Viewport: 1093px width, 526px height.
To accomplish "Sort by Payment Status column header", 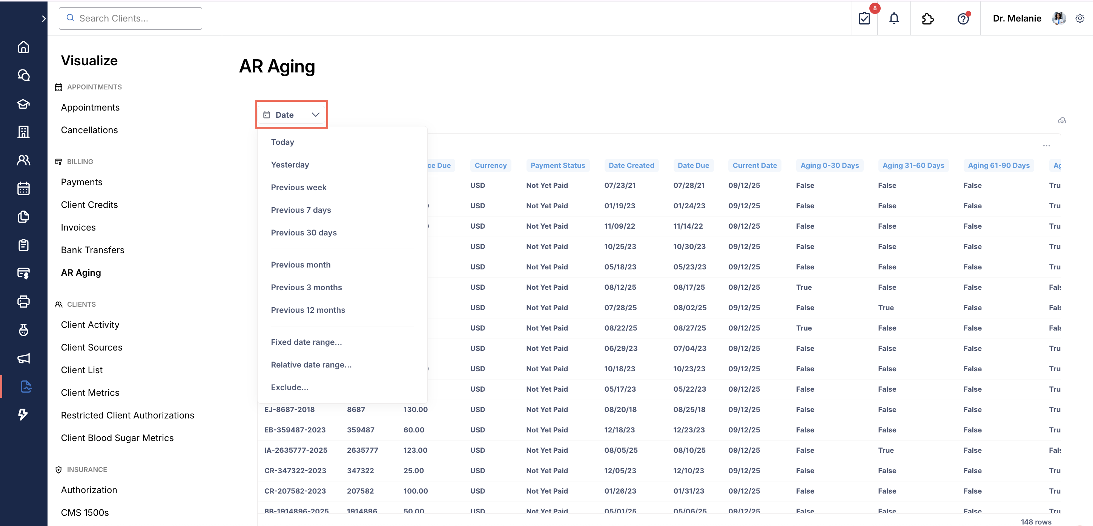I will click(557, 165).
